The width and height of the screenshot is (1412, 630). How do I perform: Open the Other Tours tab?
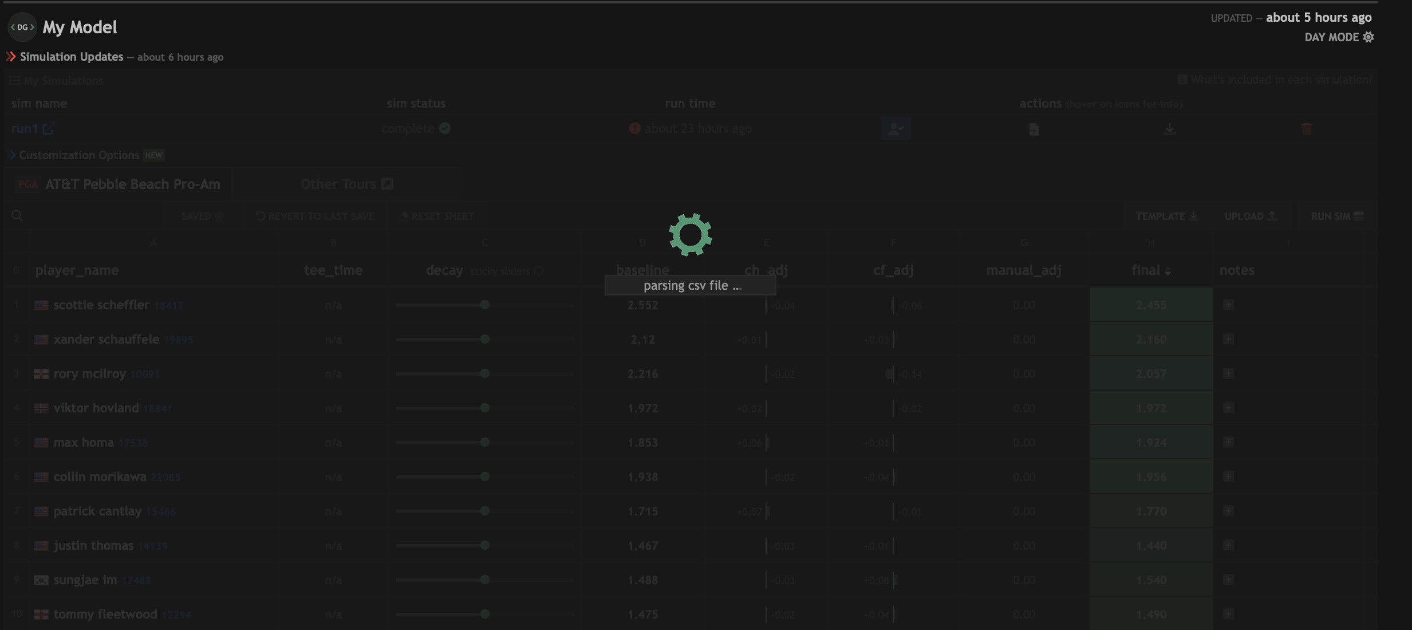[345, 184]
